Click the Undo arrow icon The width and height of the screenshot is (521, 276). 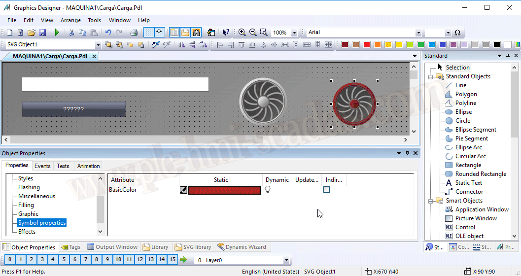coord(108,33)
